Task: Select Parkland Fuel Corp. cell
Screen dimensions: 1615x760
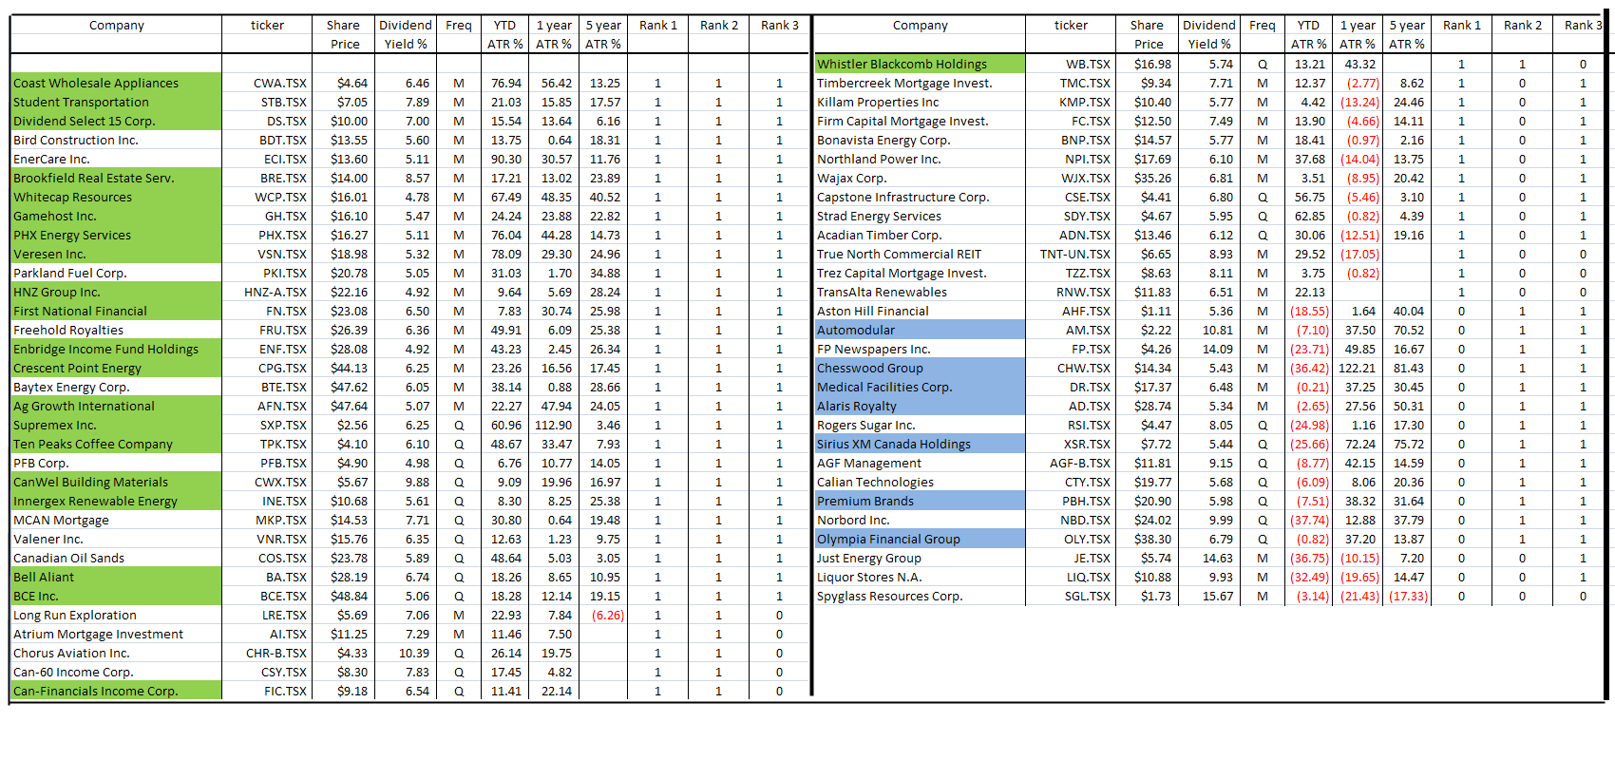Action: 116,273
